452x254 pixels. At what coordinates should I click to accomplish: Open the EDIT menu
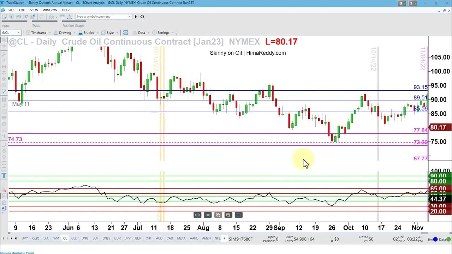pyautogui.click(x=22, y=10)
